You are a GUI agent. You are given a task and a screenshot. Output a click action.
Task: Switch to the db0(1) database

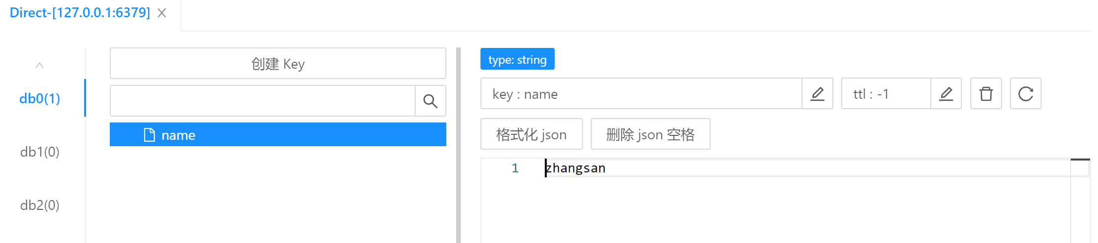pos(40,99)
